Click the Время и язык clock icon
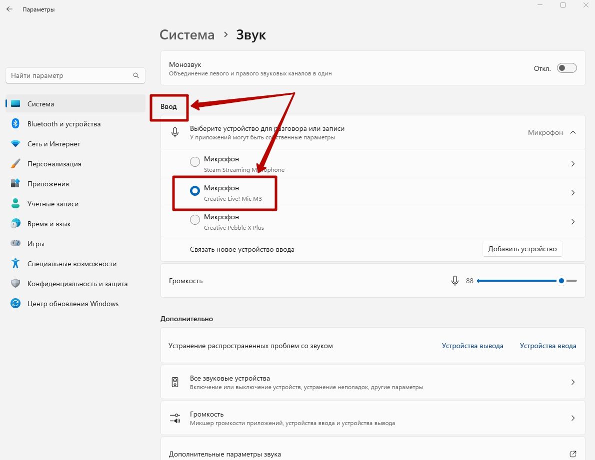The image size is (595, 460). tap(15, 224)
